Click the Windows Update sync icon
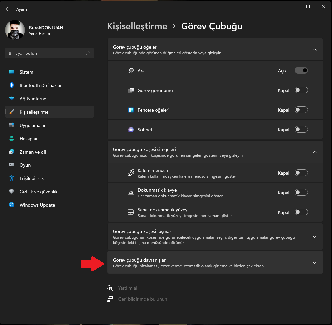The height and width of the screenshot is (325, 332). (x=12, y=205)
